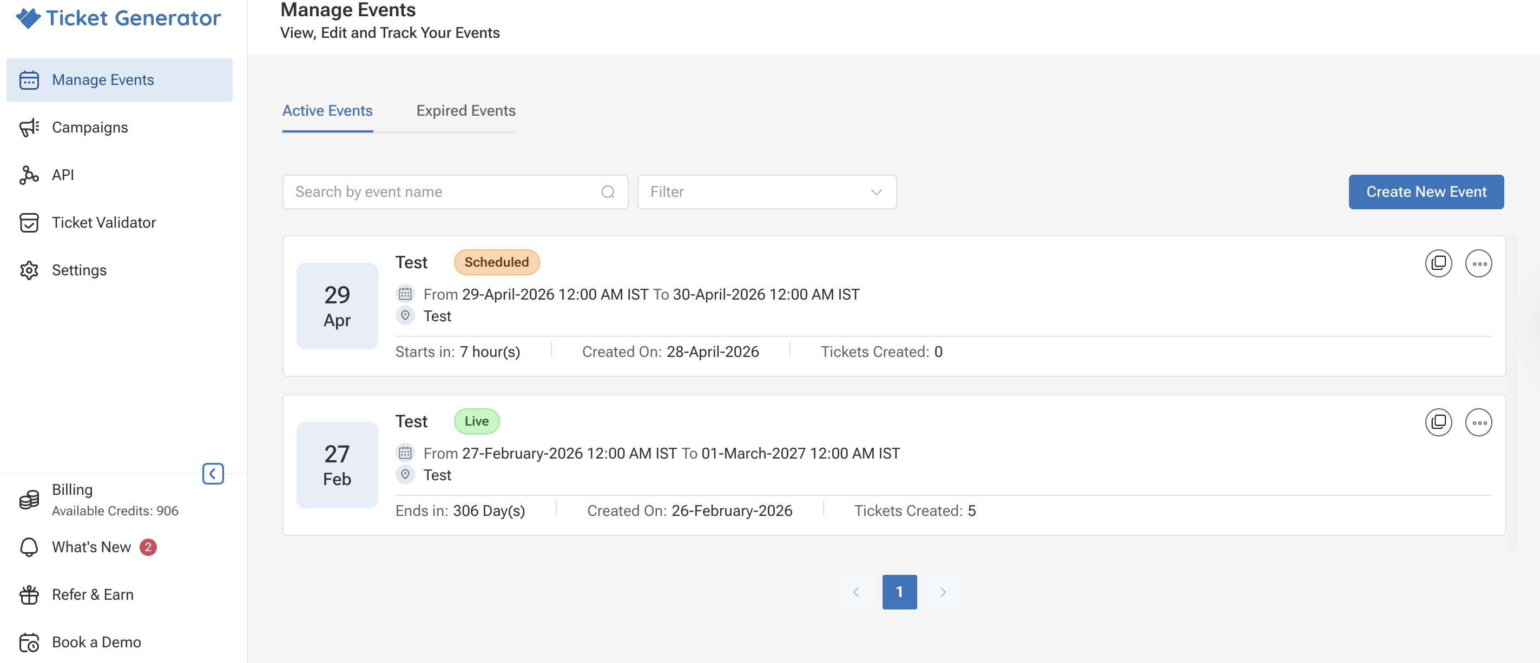This screenshot has height=663, width=1540.
Task: Open Billing in the sidebar
Action: (73, 490)
